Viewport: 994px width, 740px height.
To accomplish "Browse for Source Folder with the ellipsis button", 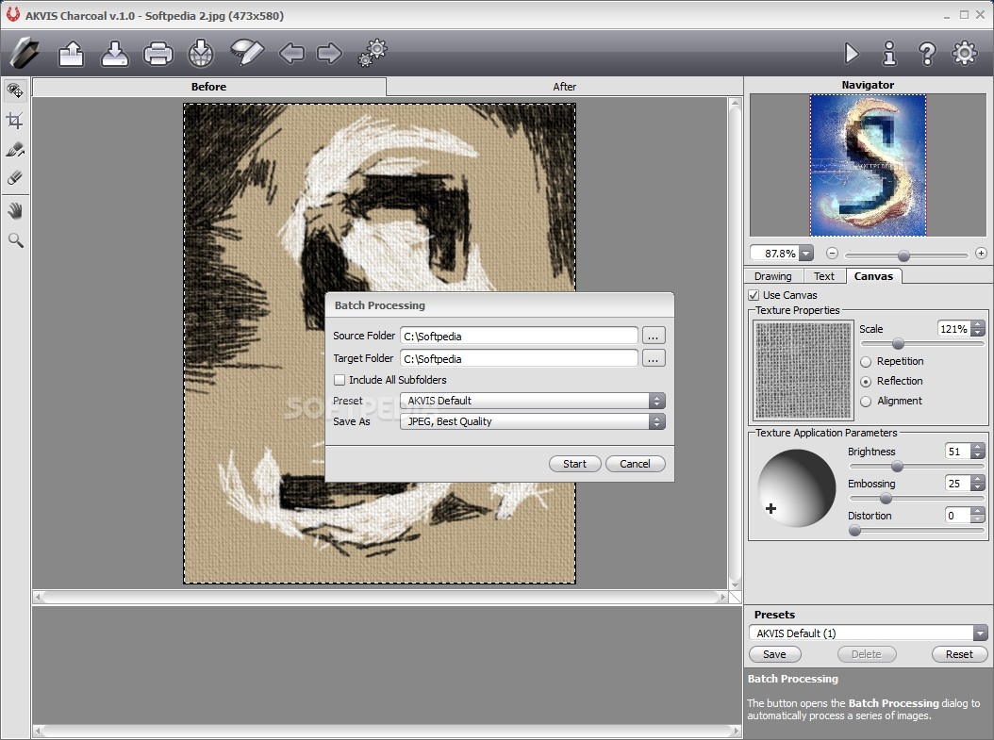I will [x=654, y=336].
